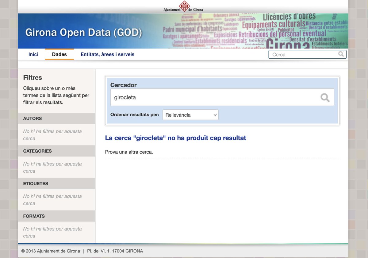Click the 'Ordenar resultats per:' label
368x258 pixels.
click(x=135, y=115)
